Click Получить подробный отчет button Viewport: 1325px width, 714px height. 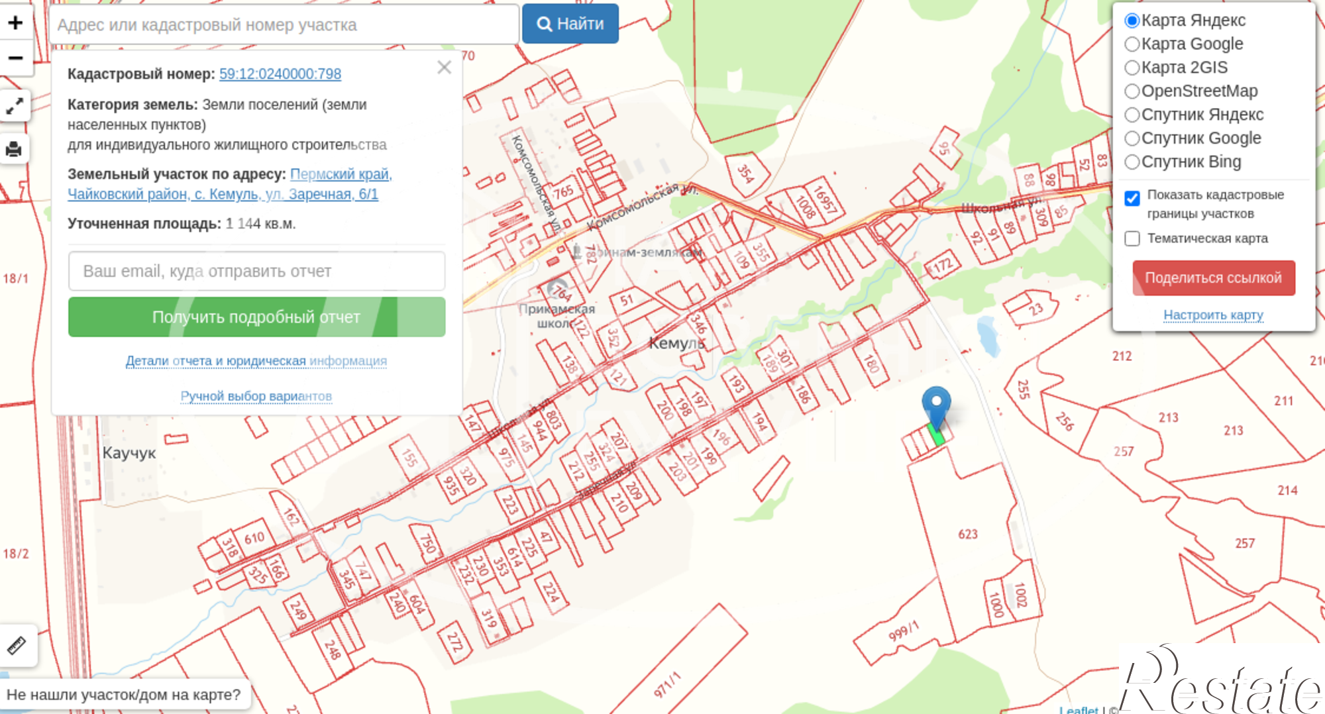pos(257,317)
